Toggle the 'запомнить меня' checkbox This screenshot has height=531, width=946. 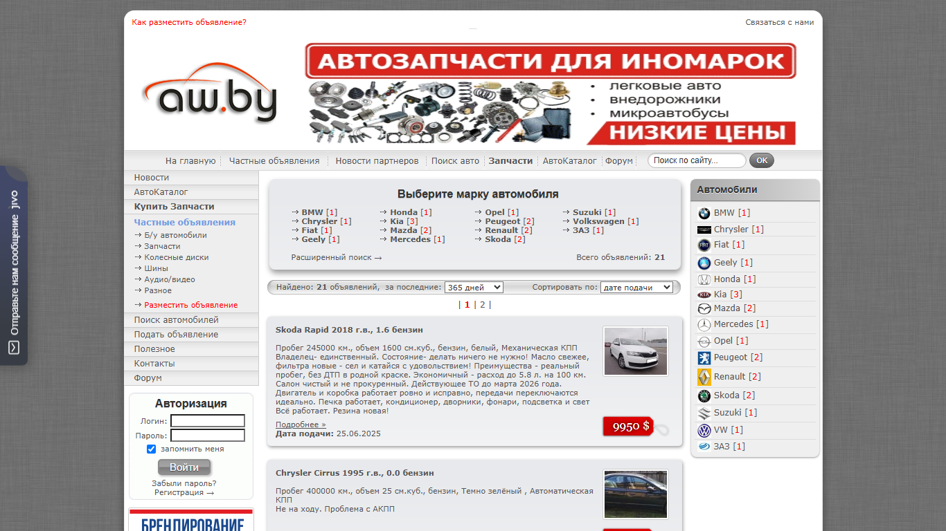click(151, 449)
